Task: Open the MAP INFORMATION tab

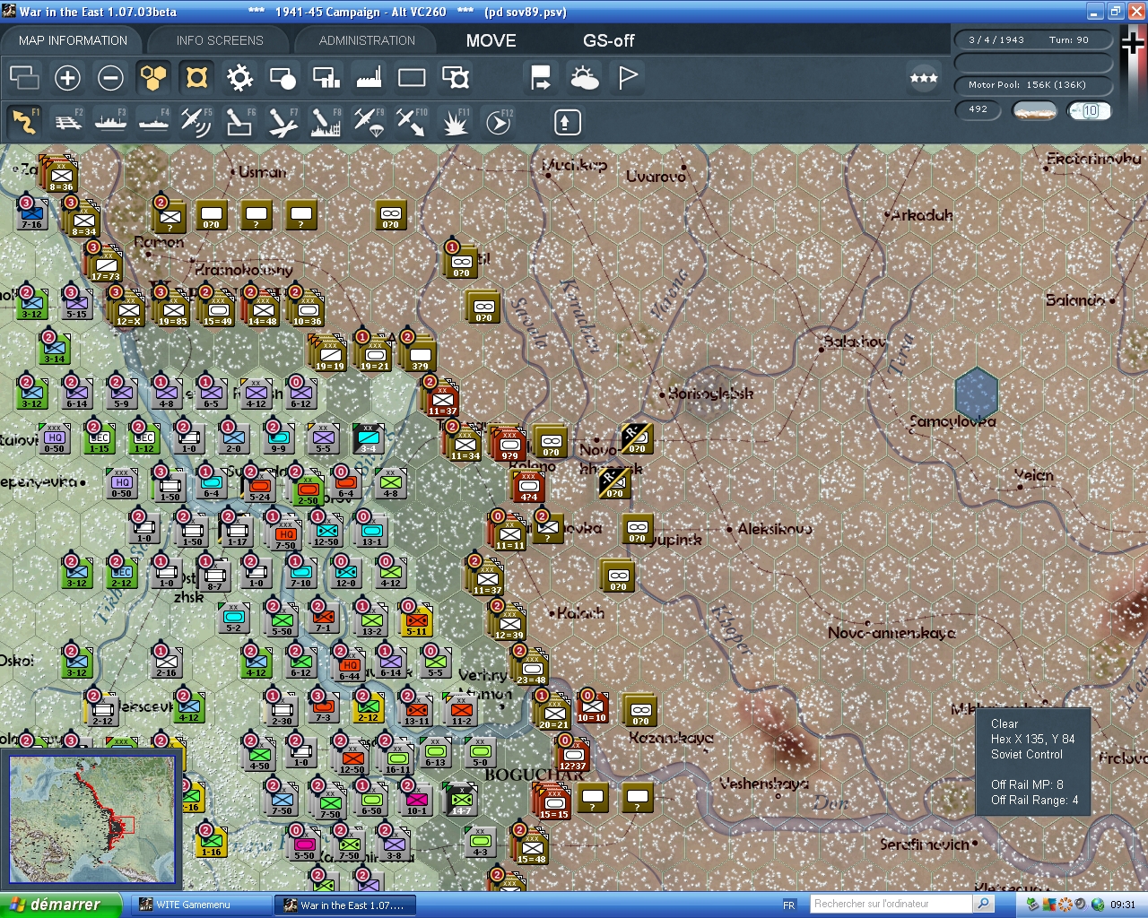Action: pos(73,40)
